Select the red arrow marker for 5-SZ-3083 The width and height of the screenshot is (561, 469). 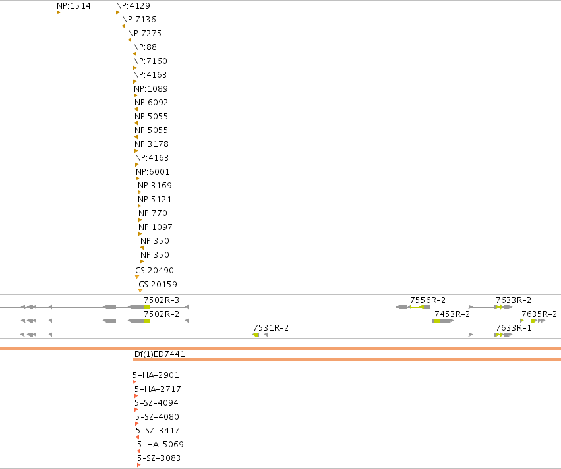[x=139, y=465]
